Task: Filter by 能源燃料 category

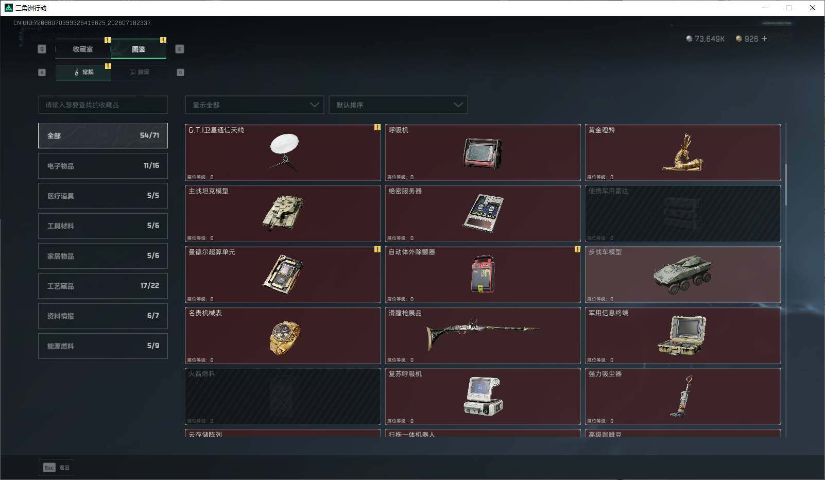Action: (103, 346)
